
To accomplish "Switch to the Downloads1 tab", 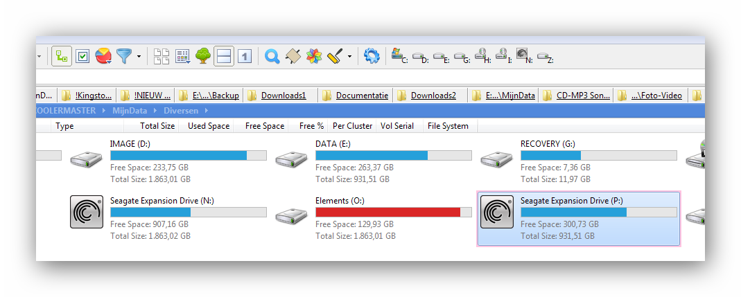I will [281, 96].
